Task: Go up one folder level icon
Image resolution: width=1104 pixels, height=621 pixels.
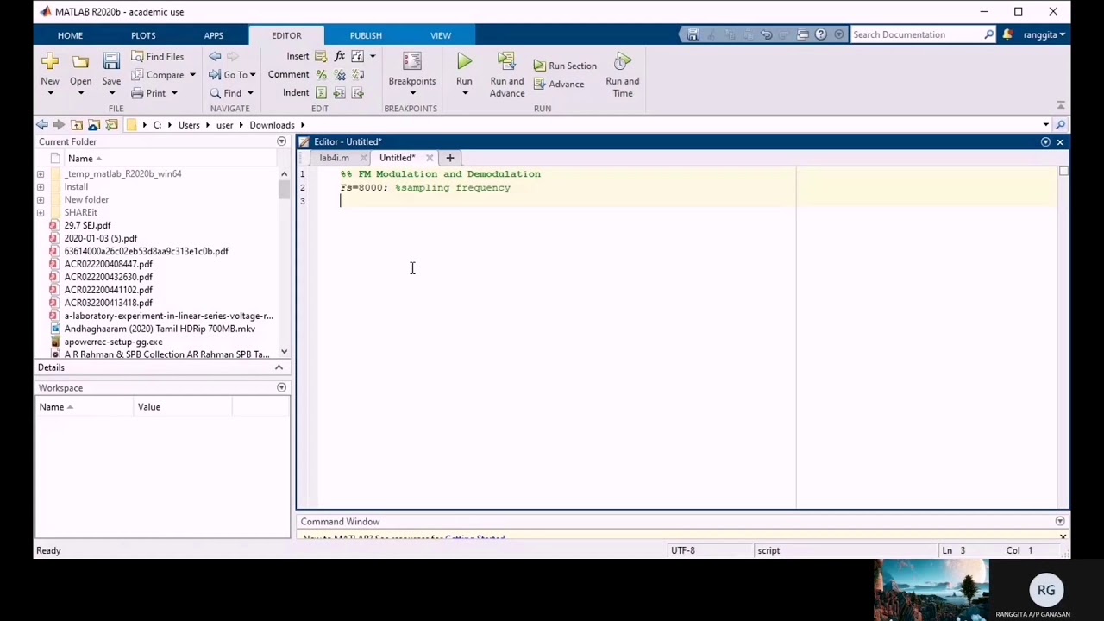Action: click(x=77, y=125)
